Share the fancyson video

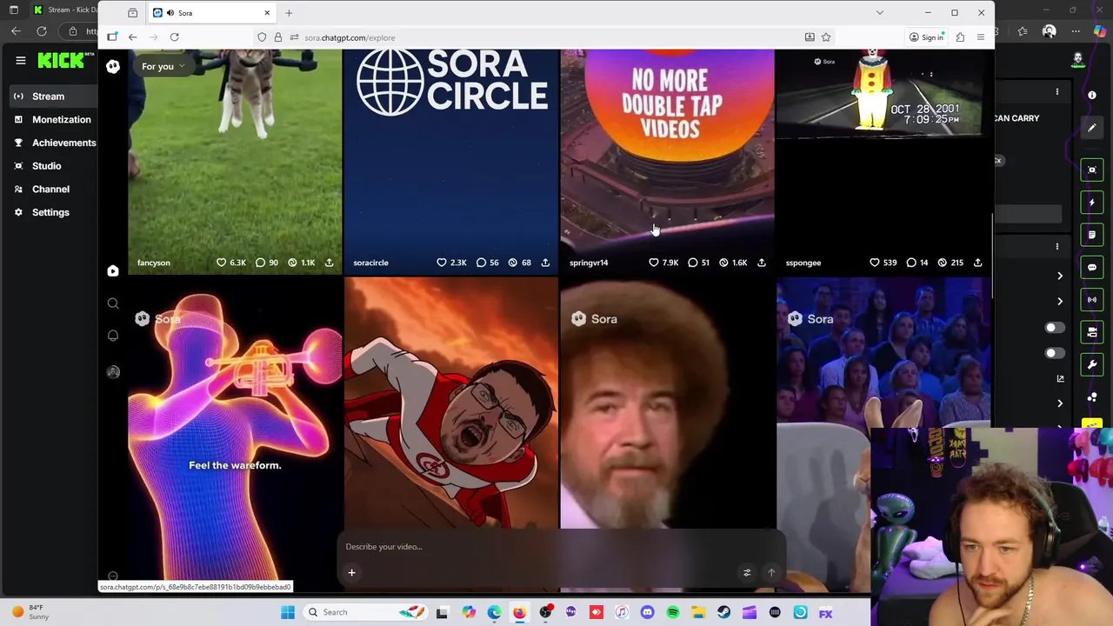click(x=329, y=263)
